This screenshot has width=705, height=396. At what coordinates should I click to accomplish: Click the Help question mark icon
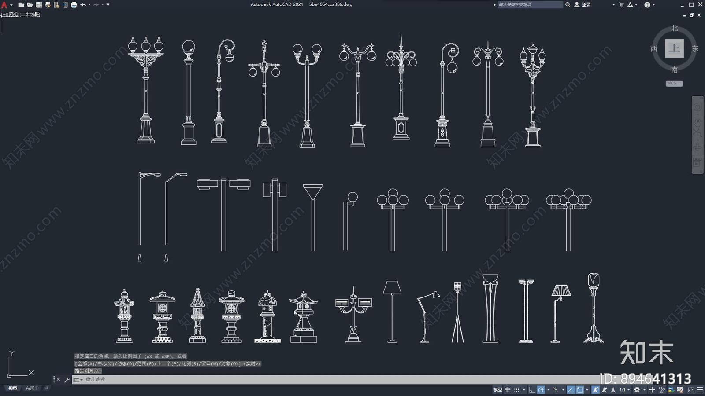pos(647,4)
